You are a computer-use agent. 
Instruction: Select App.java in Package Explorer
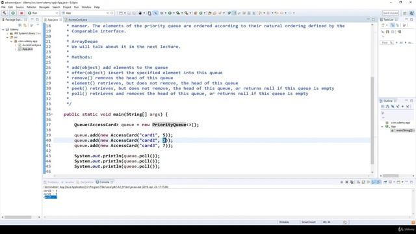click(27, 49)
